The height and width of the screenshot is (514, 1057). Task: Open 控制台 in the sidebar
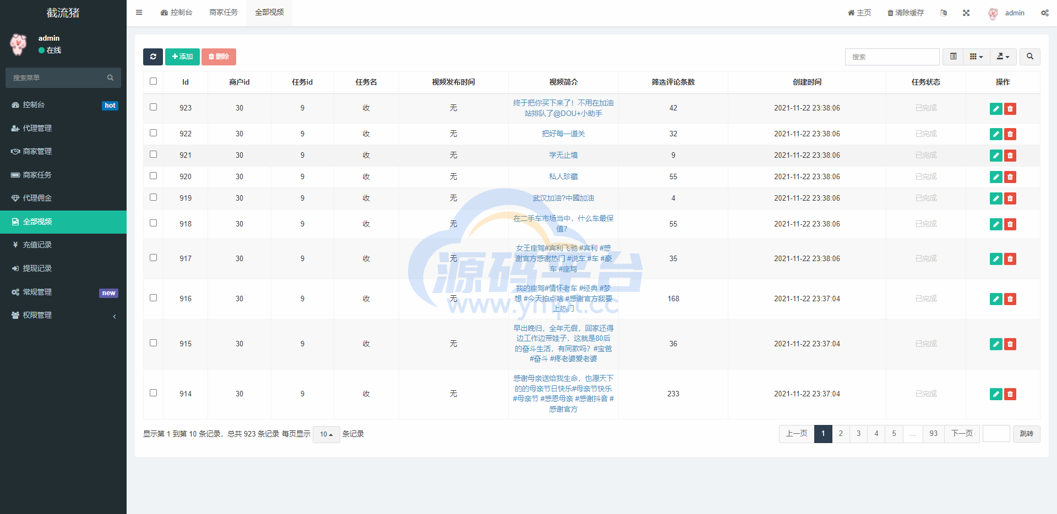[63, 105]
